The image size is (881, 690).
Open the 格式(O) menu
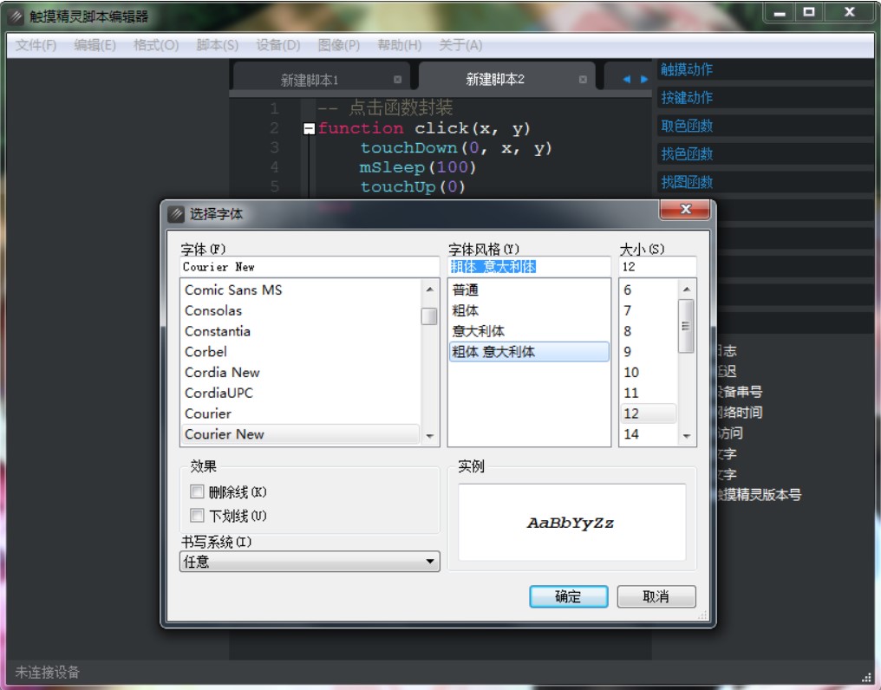tap(156, 45)
